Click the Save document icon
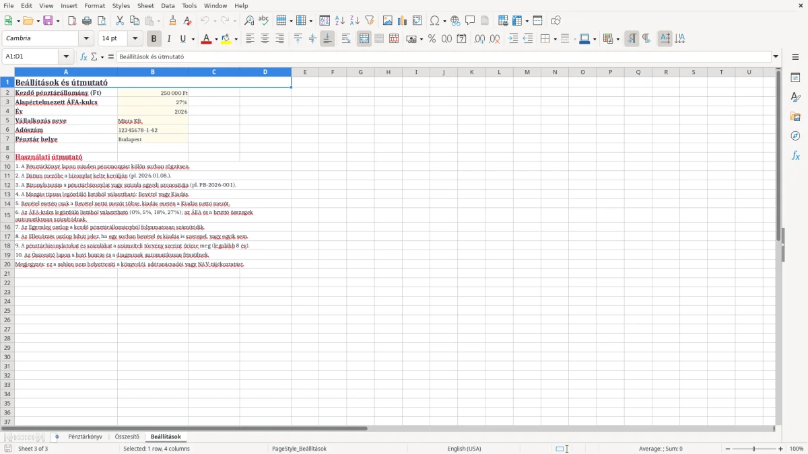The image size is (808, 454). tap(48, 21)
